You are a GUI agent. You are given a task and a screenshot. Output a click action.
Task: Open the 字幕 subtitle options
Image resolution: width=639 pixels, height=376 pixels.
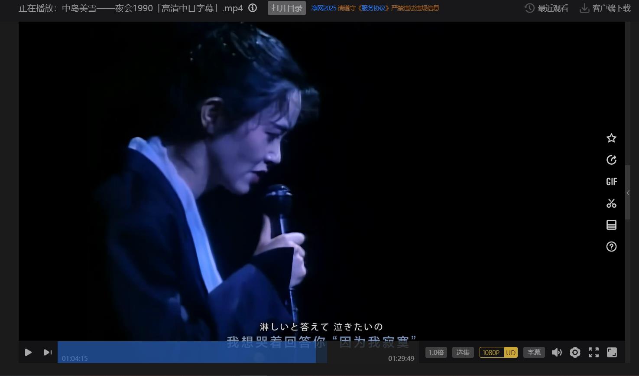coord(534,353)
